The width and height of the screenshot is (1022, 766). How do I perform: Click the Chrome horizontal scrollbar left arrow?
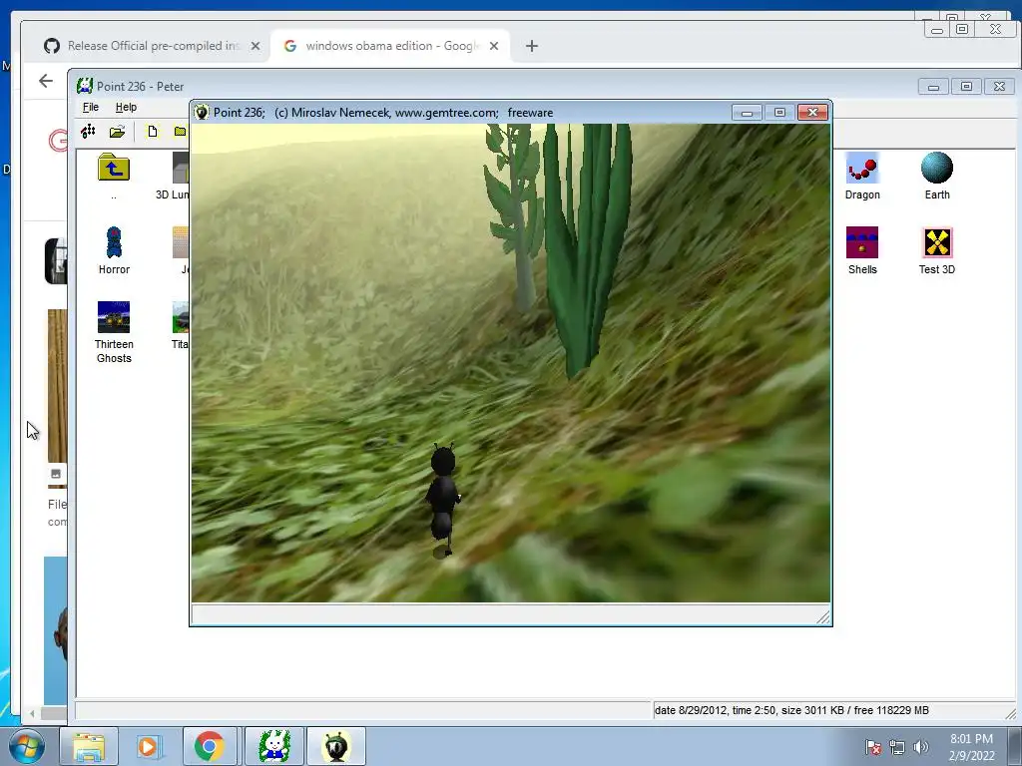point(32,714)
